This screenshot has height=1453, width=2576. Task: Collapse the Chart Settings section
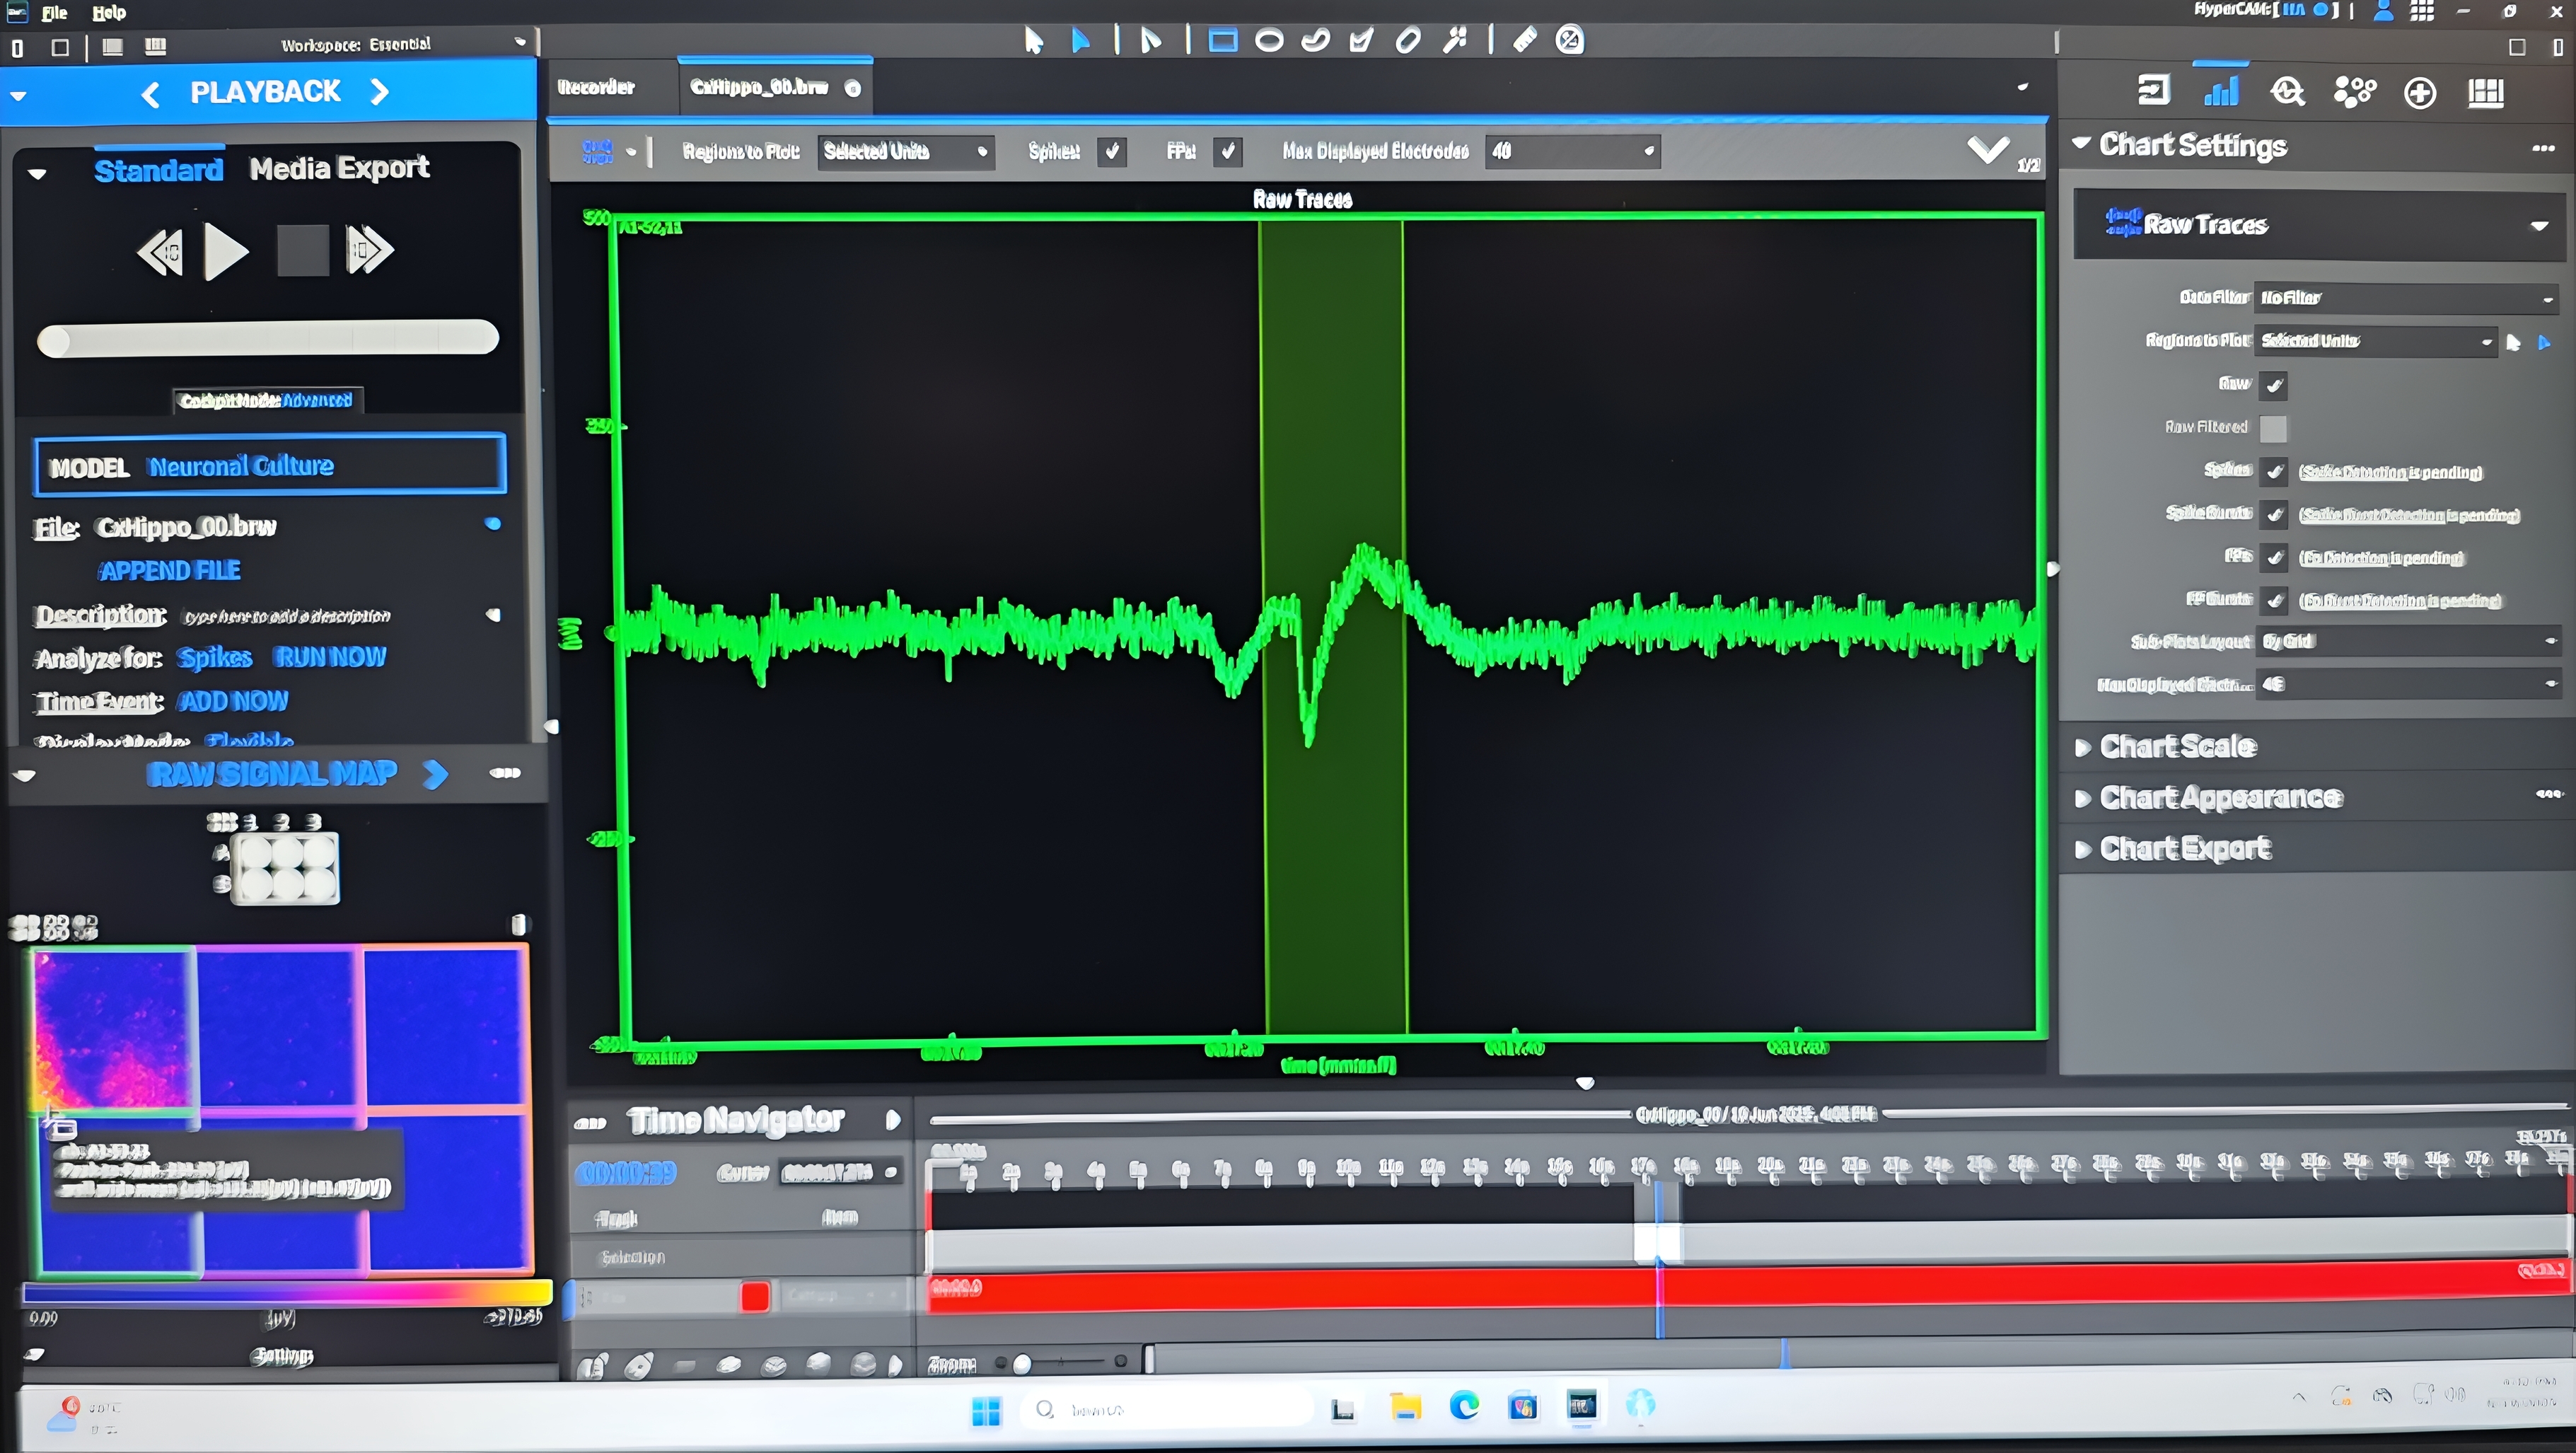2082,144
